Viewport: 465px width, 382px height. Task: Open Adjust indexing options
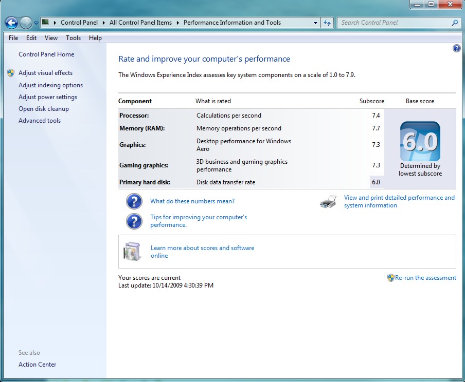pos(51,85)
